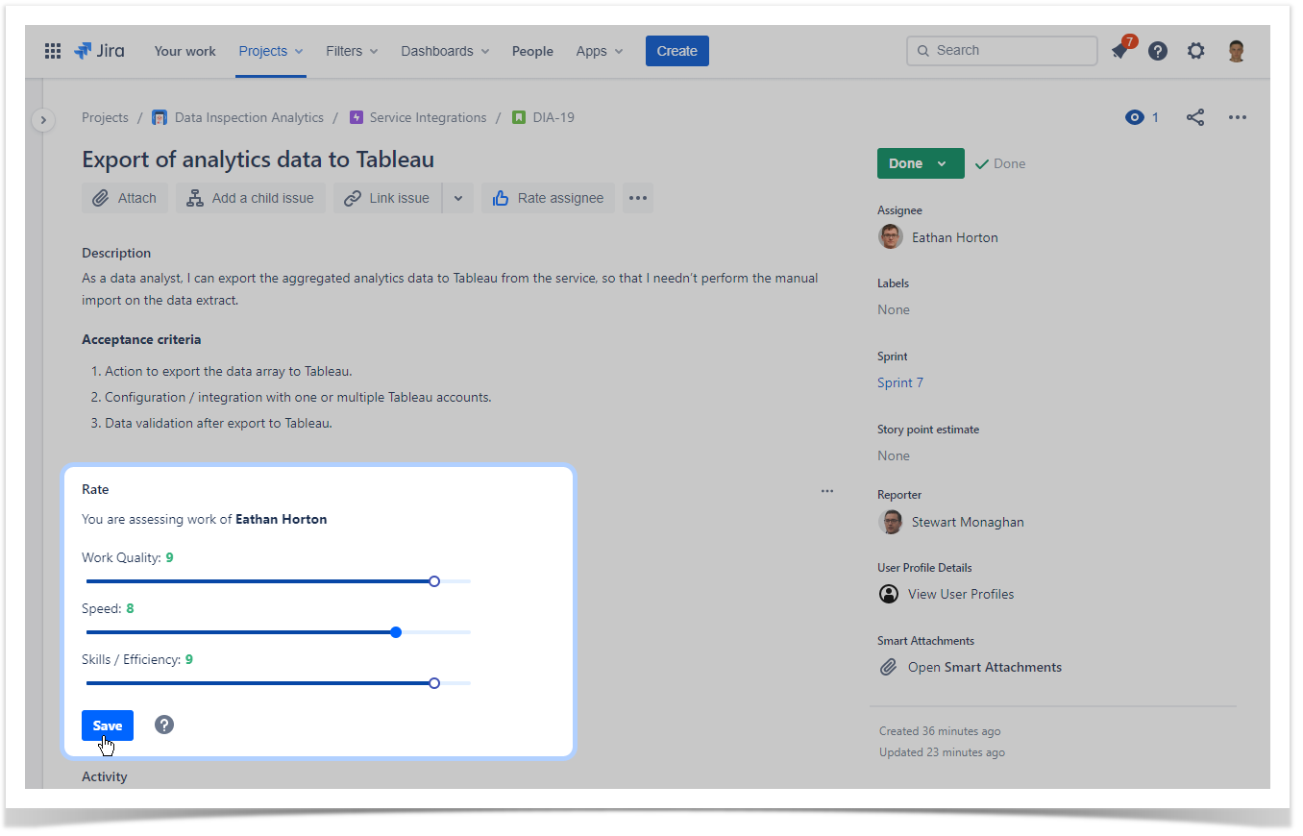Open the Done status dropdown
The image size is (1303, 836).
(921, 163)
